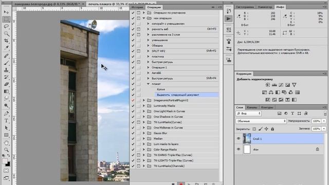Open the layer filter 'Вид' dropdown
Viewport: 329px width, 185px height.
(248, 113)
